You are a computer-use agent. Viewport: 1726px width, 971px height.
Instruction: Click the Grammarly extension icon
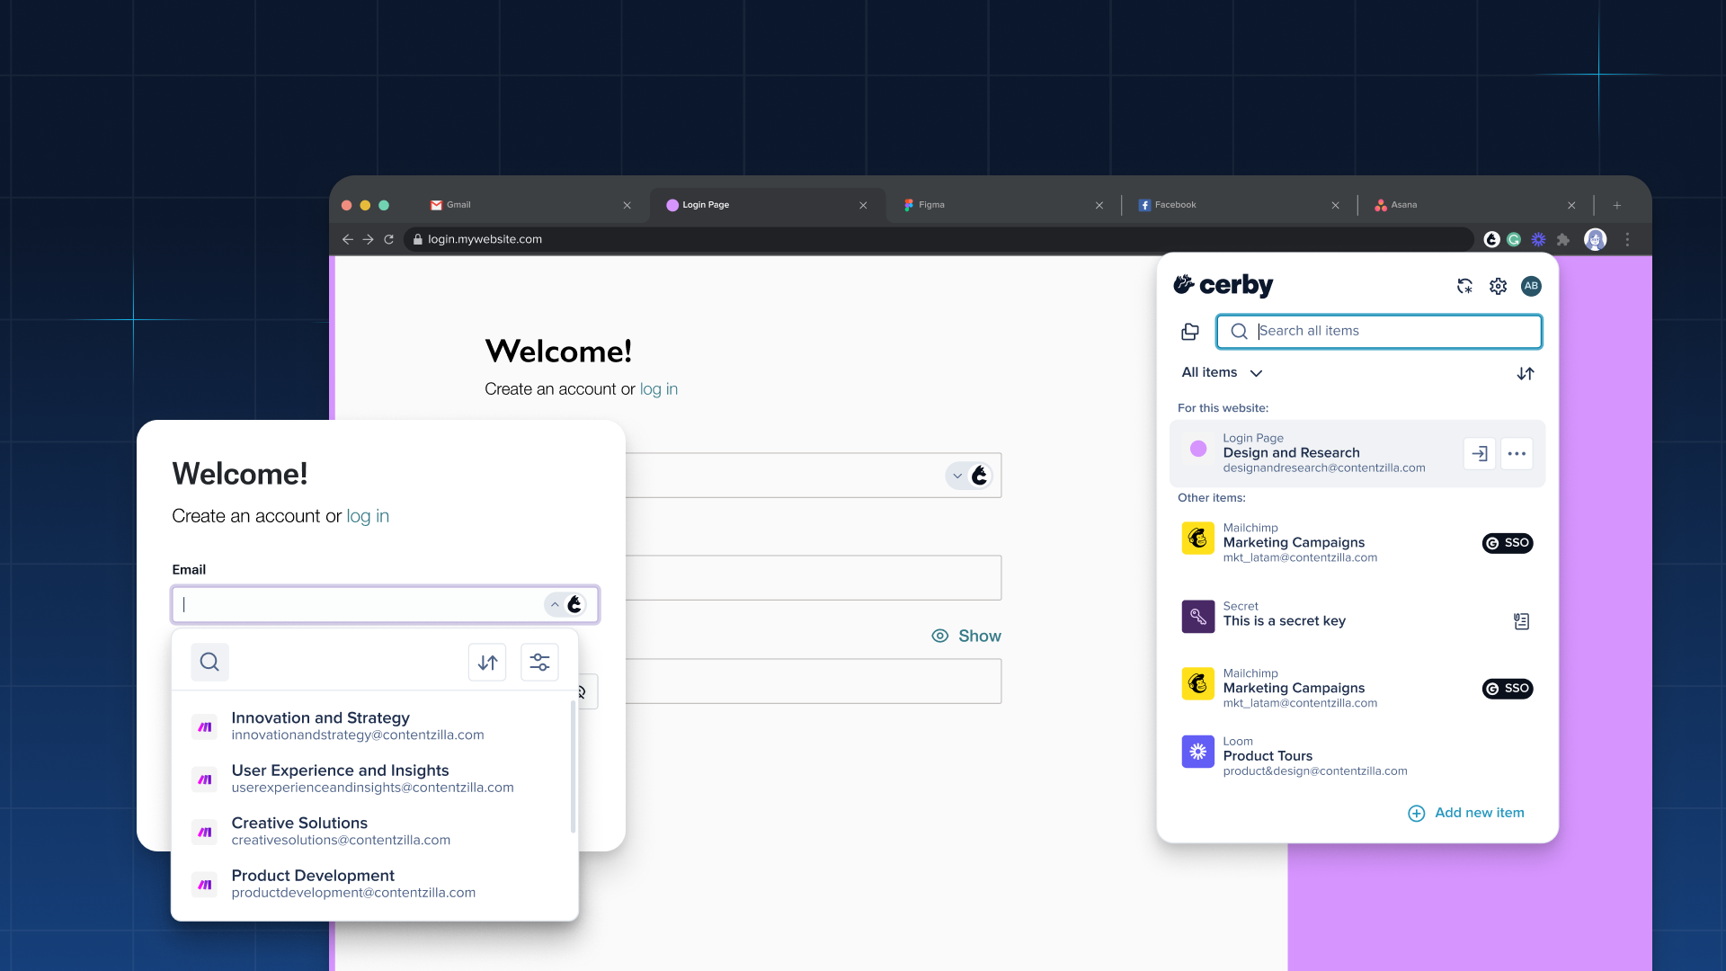pos(1514,239)
